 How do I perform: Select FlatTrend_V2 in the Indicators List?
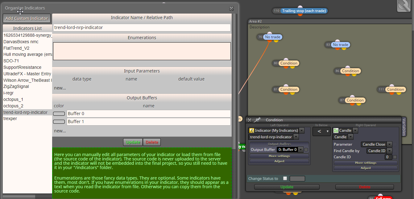(x=27, y=48)
